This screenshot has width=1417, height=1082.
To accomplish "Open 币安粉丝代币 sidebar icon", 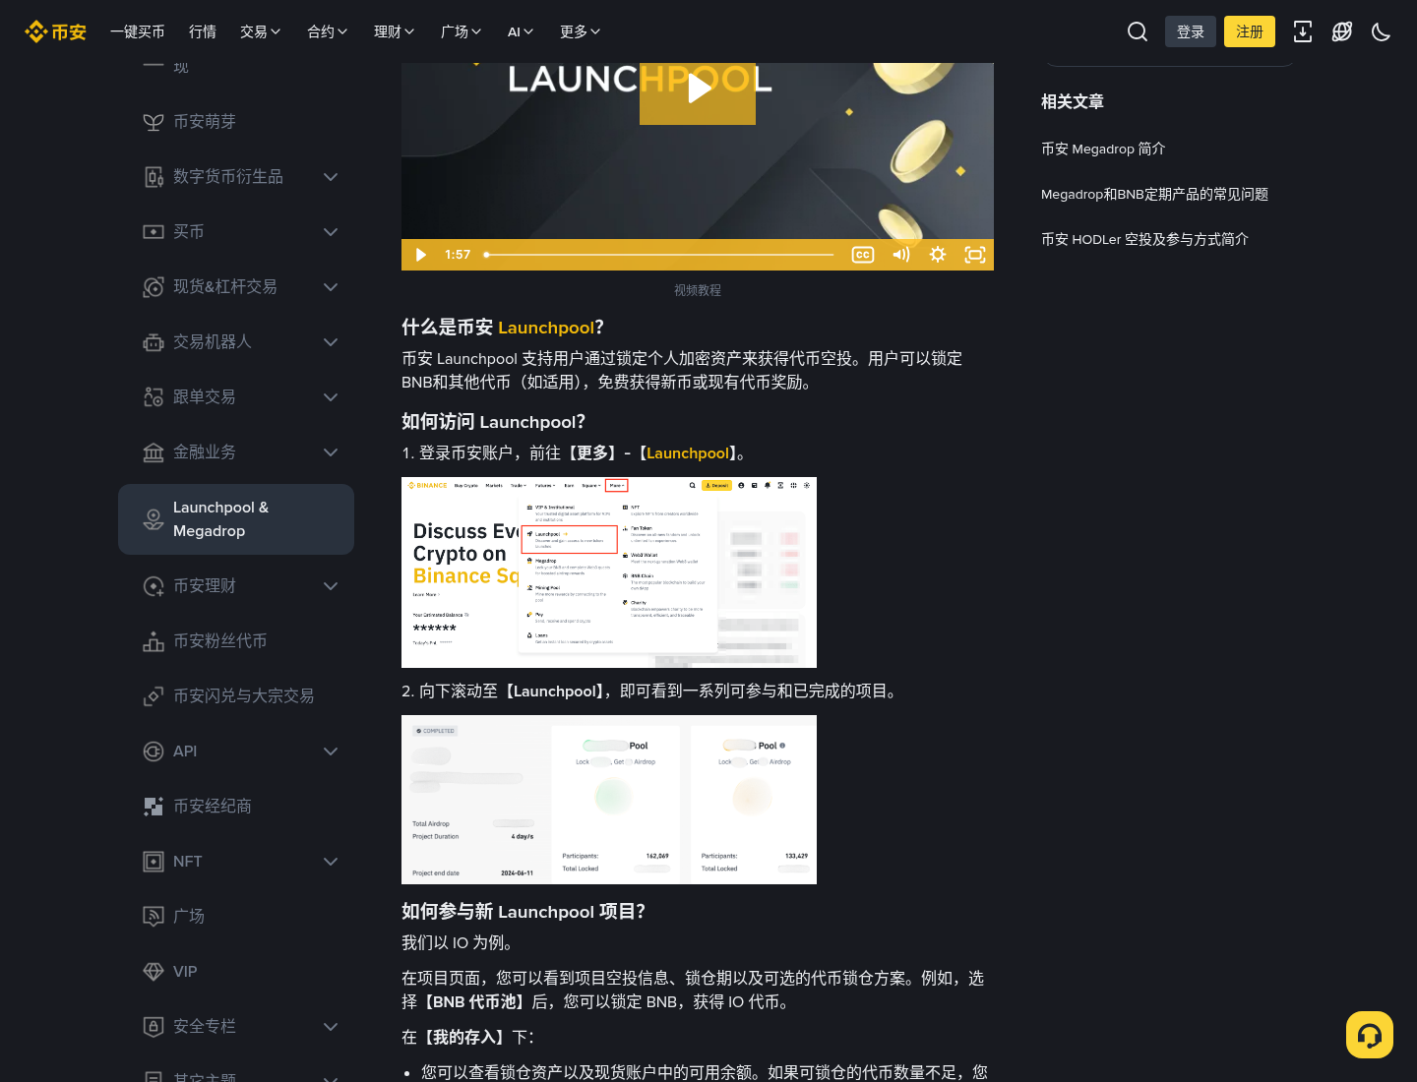I will pos(154,641).
